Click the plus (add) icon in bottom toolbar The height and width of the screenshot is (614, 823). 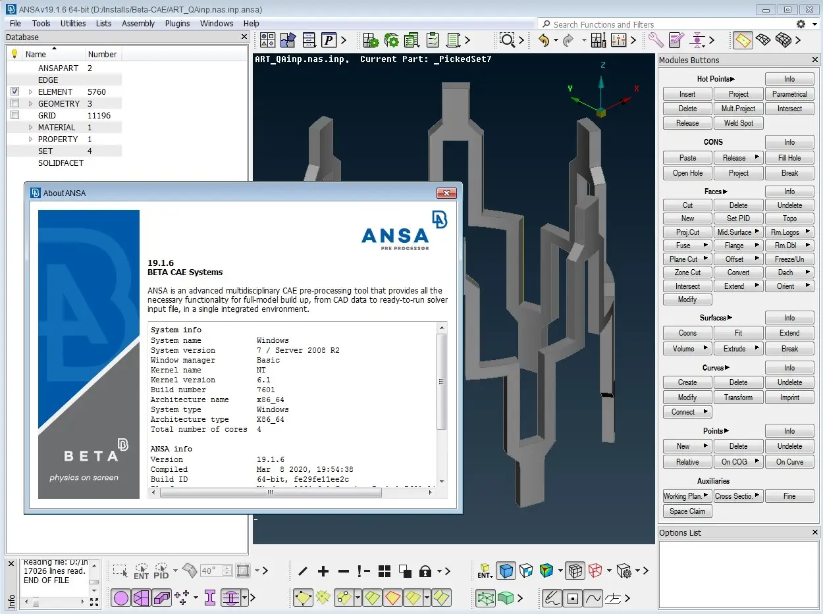[x=323, y=571]
